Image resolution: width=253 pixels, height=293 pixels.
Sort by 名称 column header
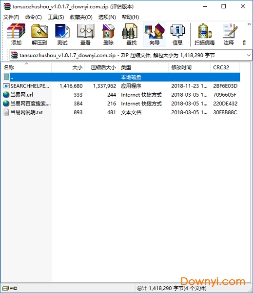tap(26, 67)
